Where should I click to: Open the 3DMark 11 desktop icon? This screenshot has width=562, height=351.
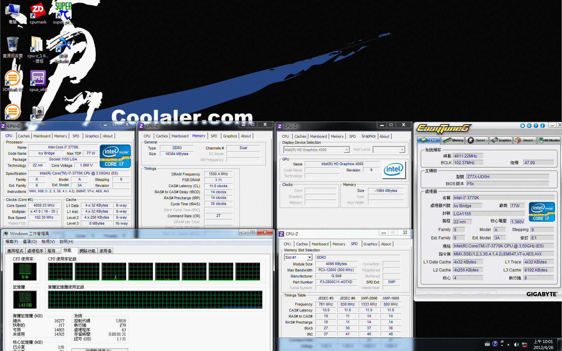(13, 81)
